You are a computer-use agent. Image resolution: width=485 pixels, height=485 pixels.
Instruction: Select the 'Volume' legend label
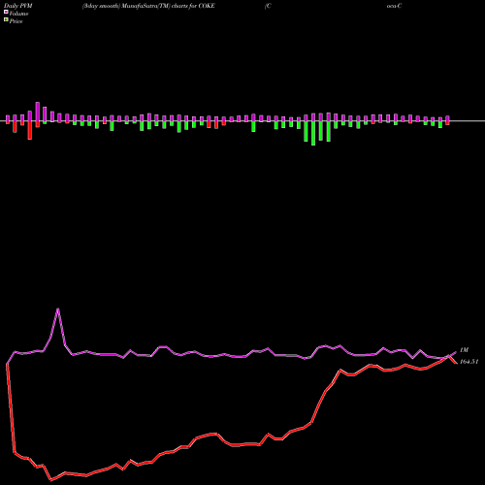18,14
